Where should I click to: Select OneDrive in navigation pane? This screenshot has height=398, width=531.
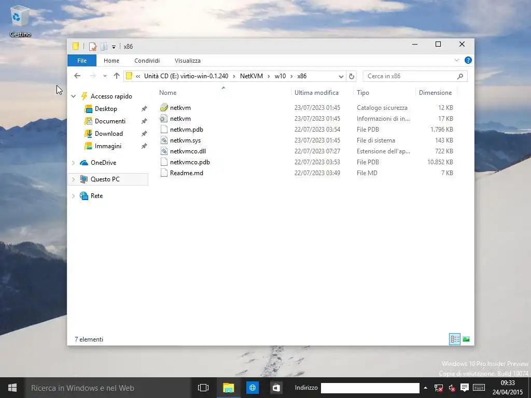(x=103, y=163)
